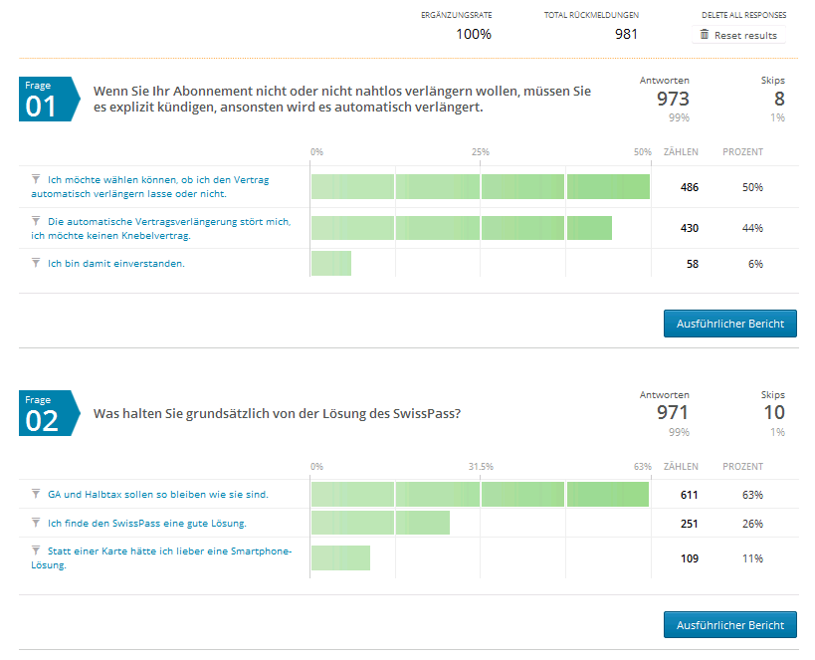Select answer 'Ich bin damit einverstanden.'

[x=115, y=263]
